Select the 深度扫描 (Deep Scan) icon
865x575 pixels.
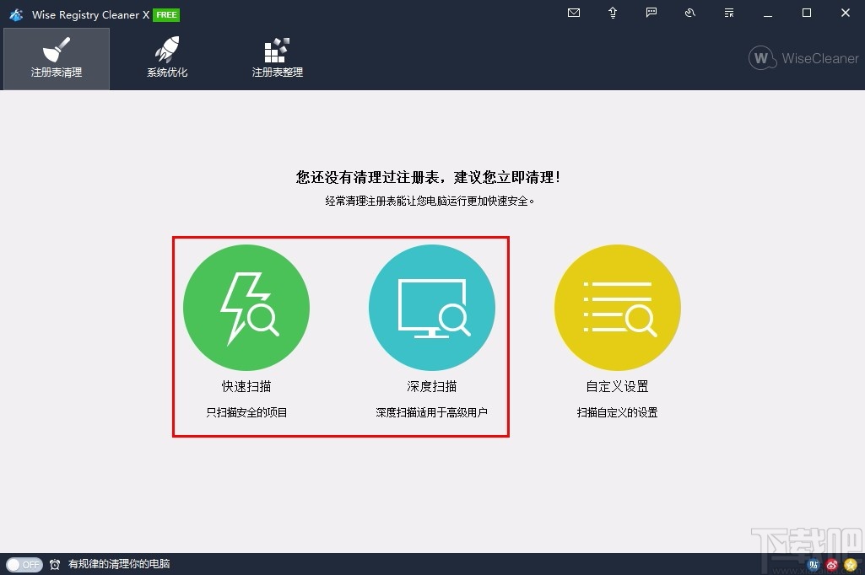tap(431, 307)
